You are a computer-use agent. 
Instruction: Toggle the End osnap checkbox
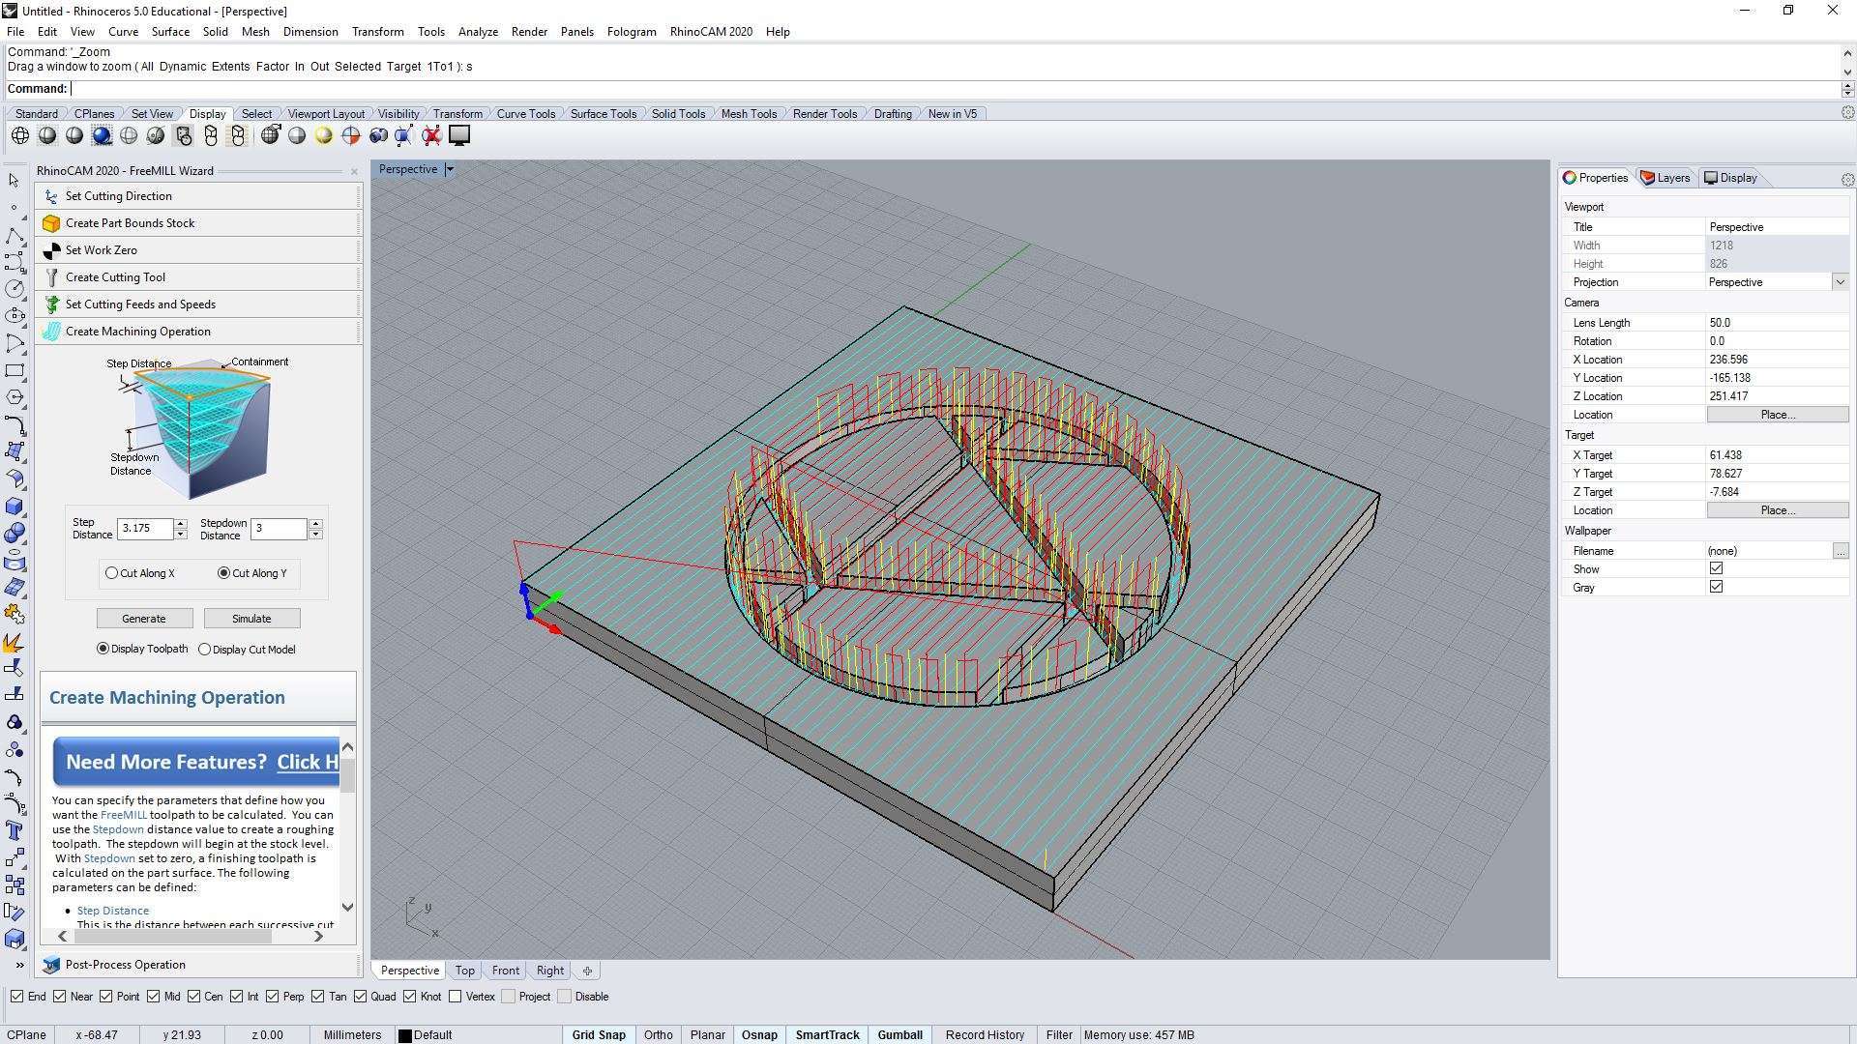(16, 997)
